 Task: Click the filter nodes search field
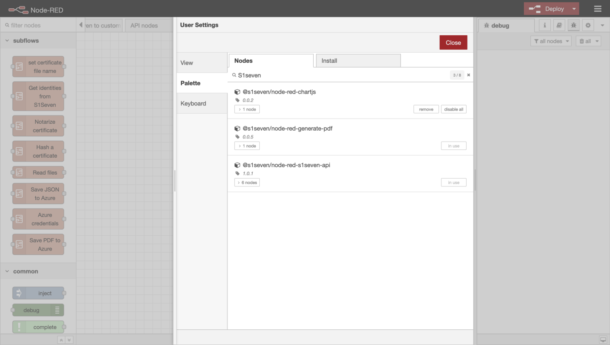pyautogui.click(x=39, y=25)
